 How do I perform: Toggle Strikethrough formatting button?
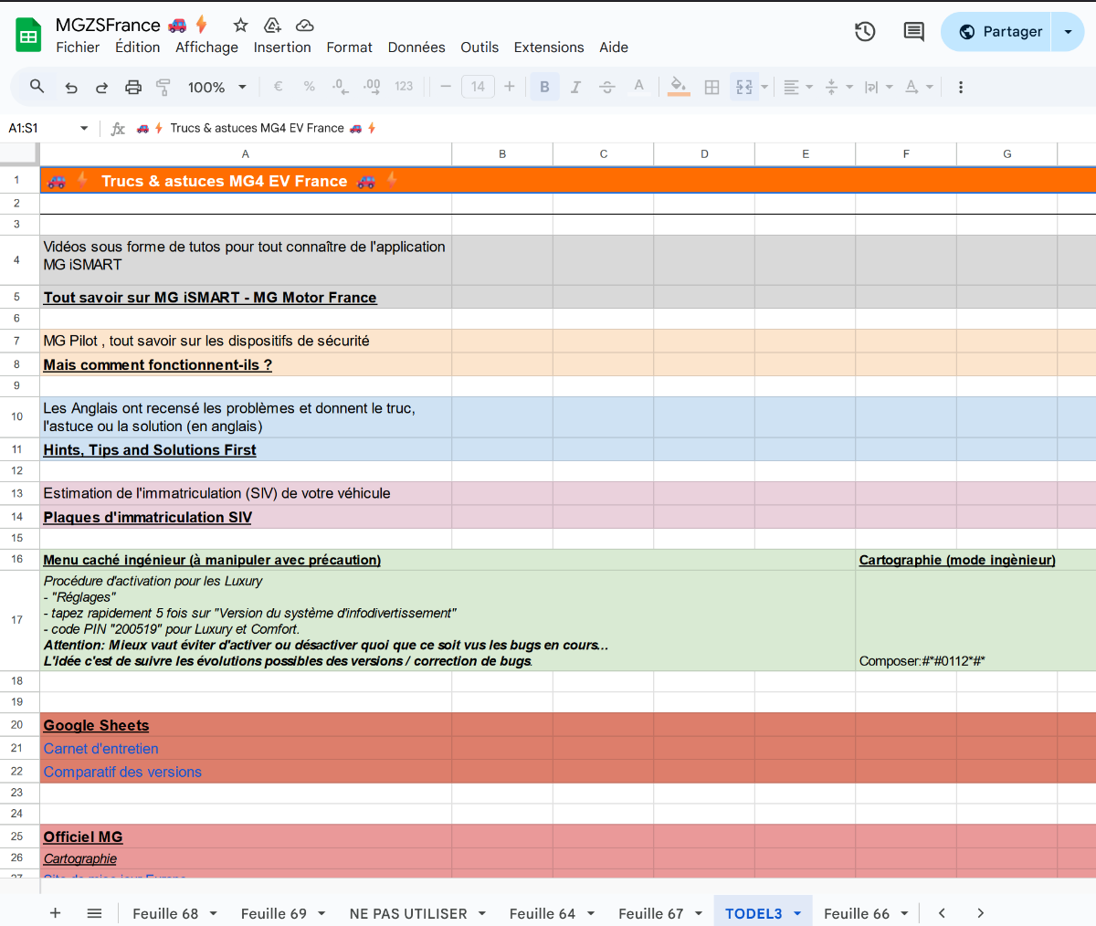coord(606,88)
